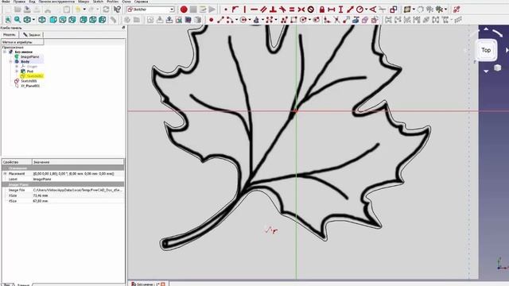The width and height of the screenshot is (509, 286).
Task: Select vertical distance constraint tool
Action: 340,10
